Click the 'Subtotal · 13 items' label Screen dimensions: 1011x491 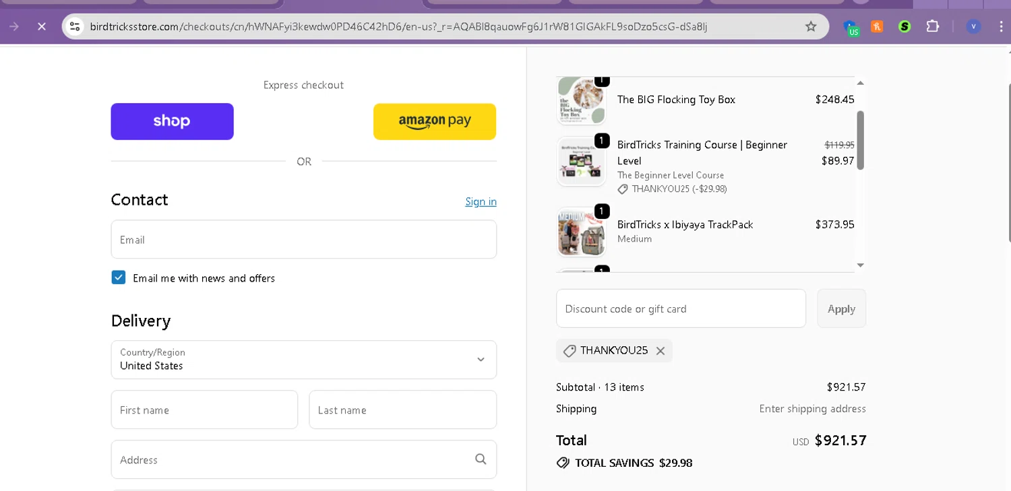pos(600,387)
